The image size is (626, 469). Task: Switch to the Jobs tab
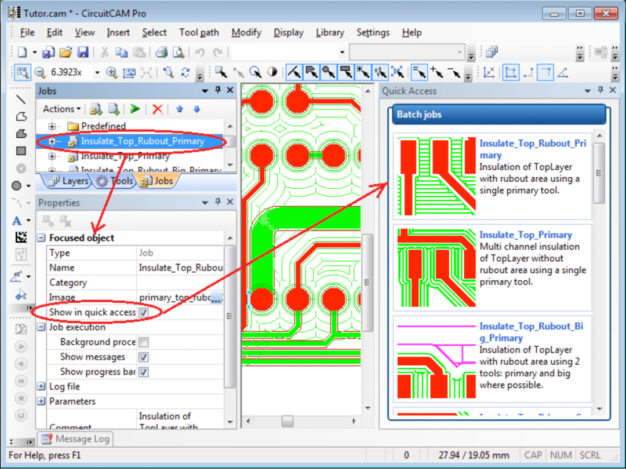(x=157, y=181)
